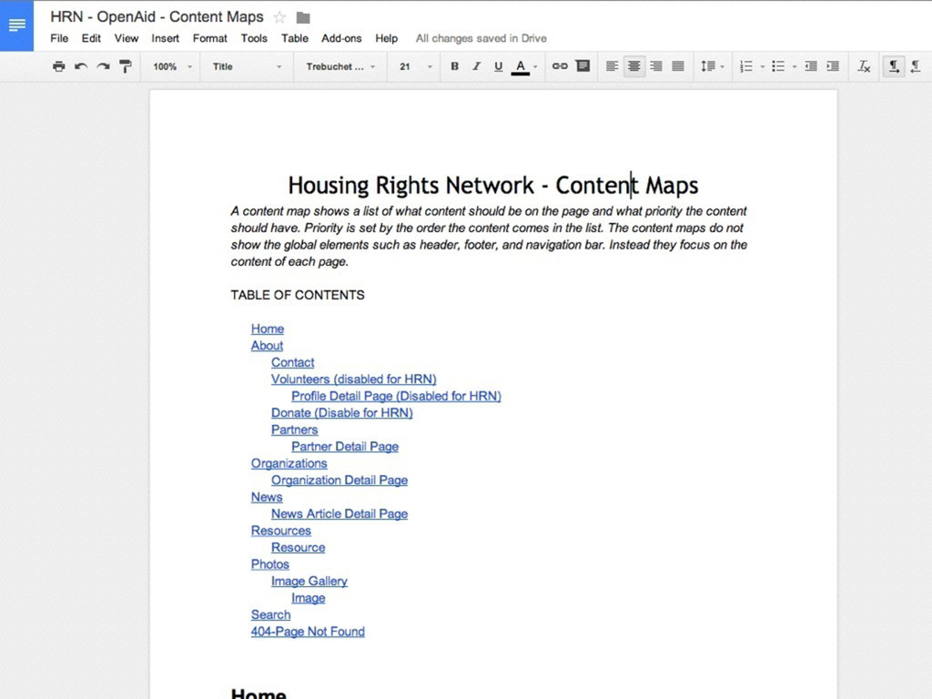The width and height of the screenshot is (932, 699).
Task: Apply a numbered list
Action: coord(746,66)
